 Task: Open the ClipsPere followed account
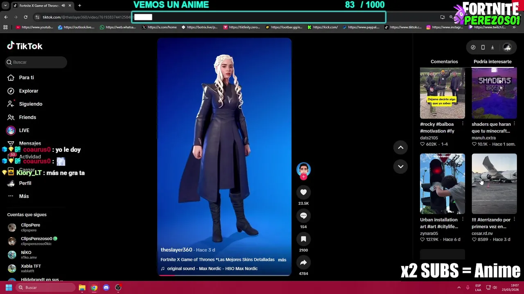[30, 227]
